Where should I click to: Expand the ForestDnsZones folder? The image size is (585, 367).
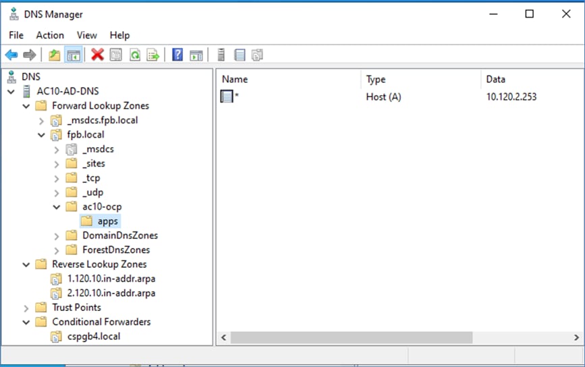[x=57, y=250]
